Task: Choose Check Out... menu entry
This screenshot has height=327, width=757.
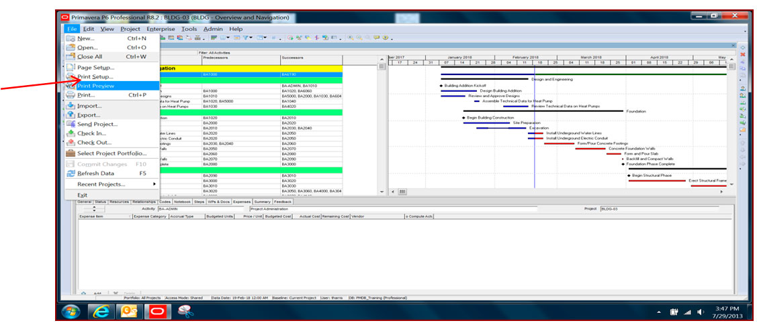Action: pos(112,143)
